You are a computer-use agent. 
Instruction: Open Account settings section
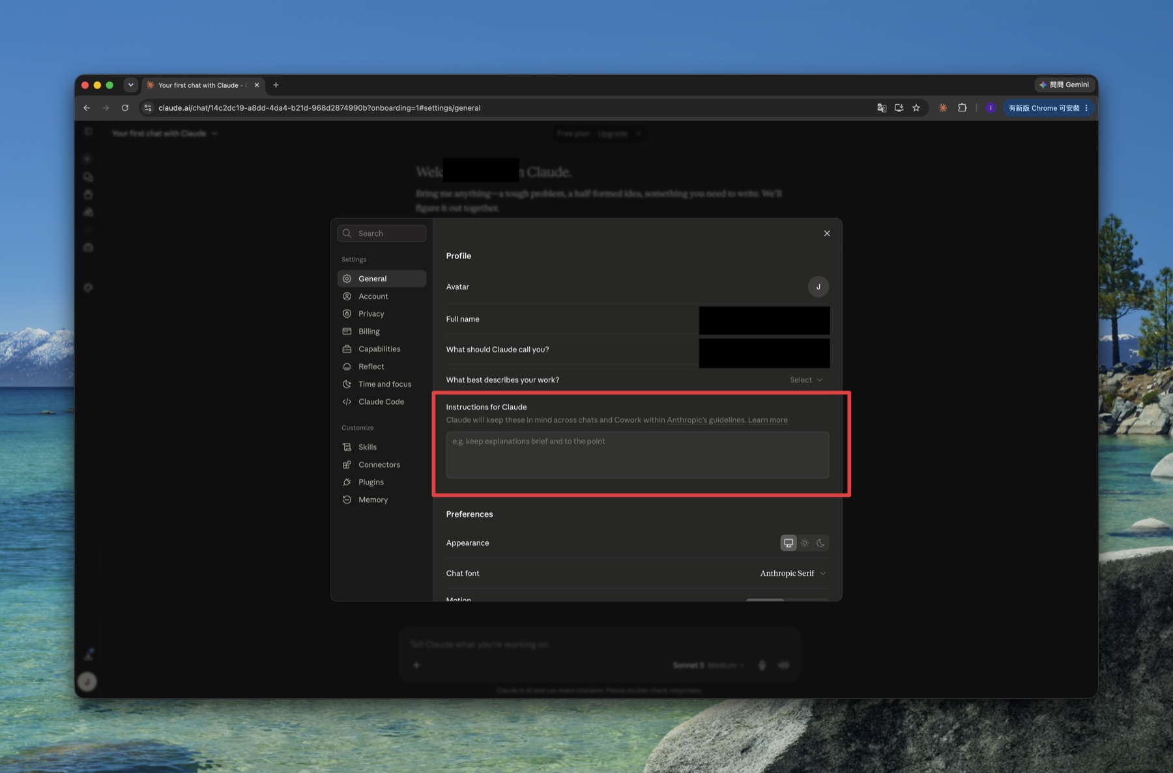[x=381, y=296]
